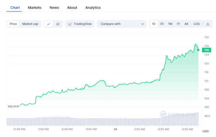Viewport: 216px width, 137px height.
Task: Click the USD currency label
Action: 206,131
